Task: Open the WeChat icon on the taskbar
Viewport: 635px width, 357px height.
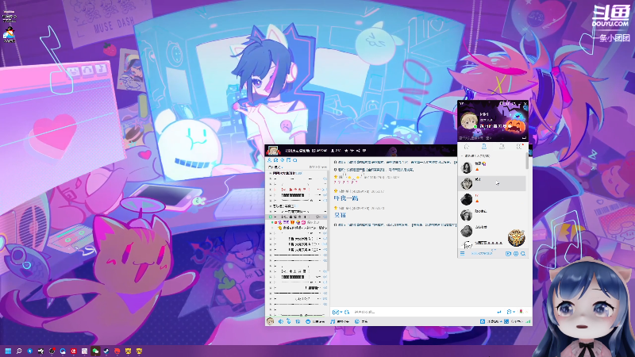Action: pos(95,351)
